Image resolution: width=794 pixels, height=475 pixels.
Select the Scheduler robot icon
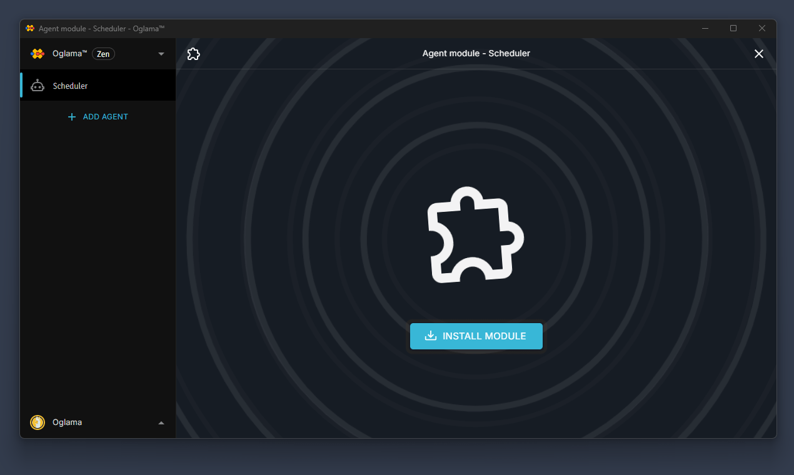click(38, 85)
